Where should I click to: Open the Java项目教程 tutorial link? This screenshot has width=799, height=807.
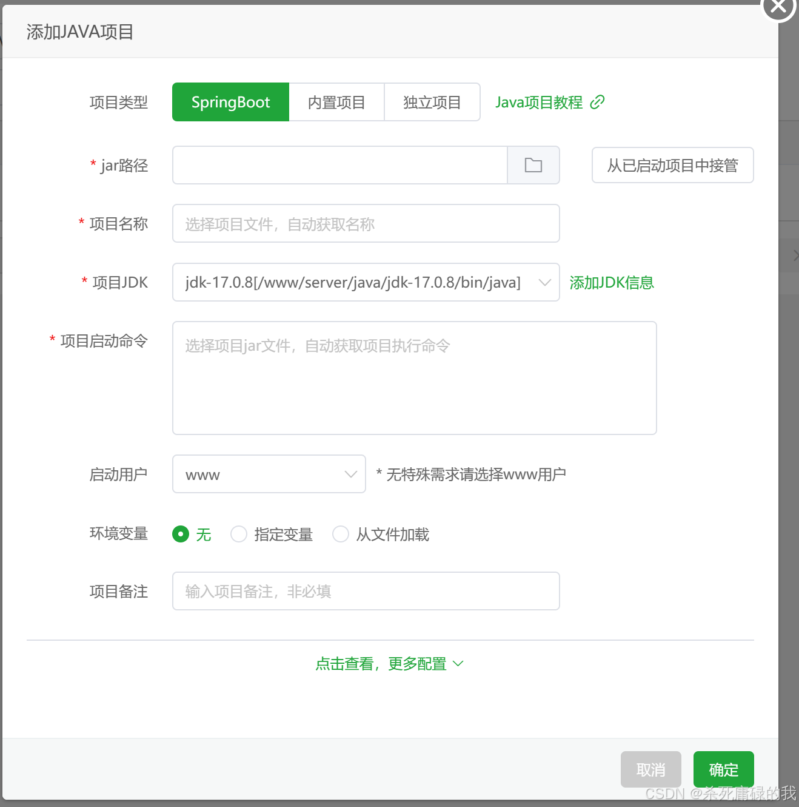538,102
